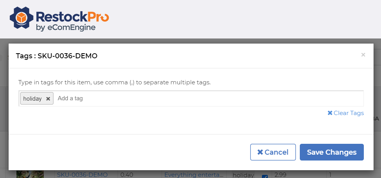
Task: Open the SKU-0036-DEMO link in the table
Action: pyautogui.click(x=82, y=175)
